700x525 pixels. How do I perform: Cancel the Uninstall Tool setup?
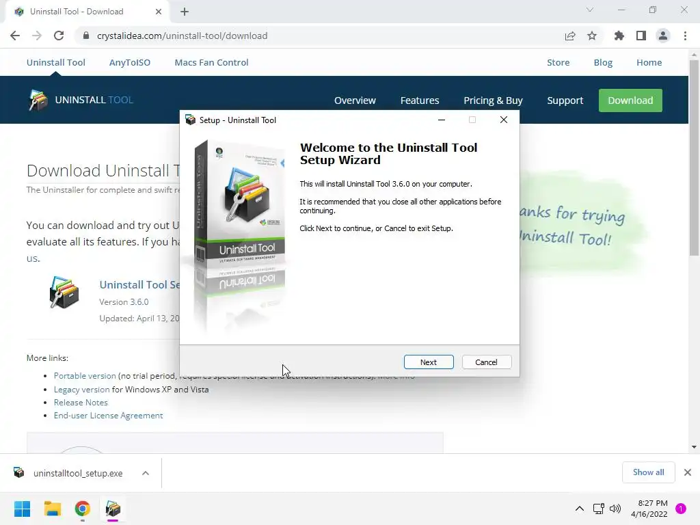coord(486,362)
